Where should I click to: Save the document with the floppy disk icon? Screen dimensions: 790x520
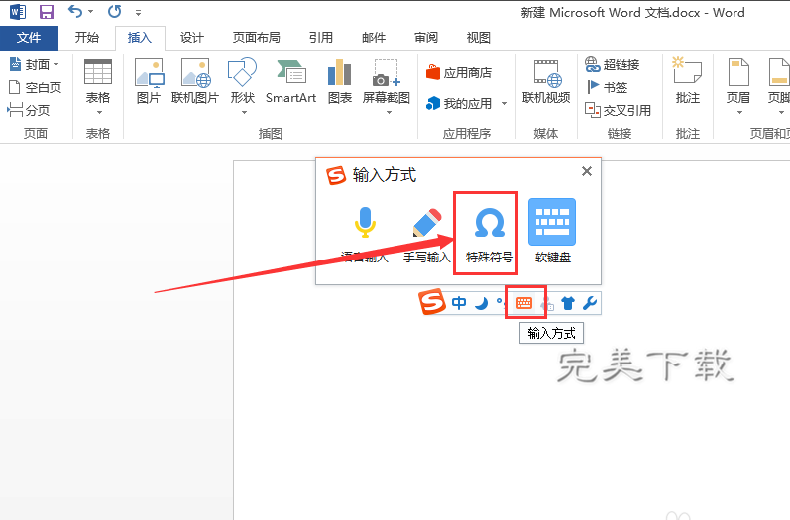pyautogui.click(x=47, y=11)
